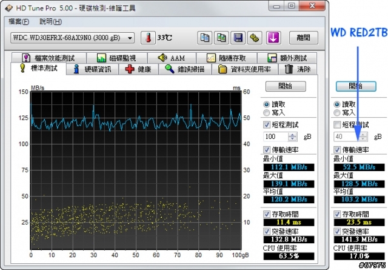This screenshot has height=270, width=388.
Task: Toggle 突發速率 checkbox in WD RED2TB panel
Action: [x=337, y=231]
